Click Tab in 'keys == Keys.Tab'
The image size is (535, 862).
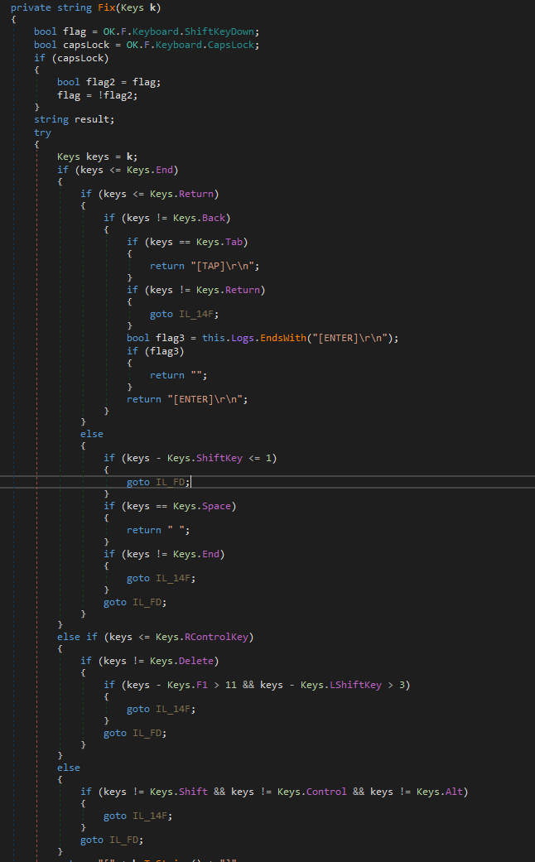pyautogui.click(x=234, y=242)
